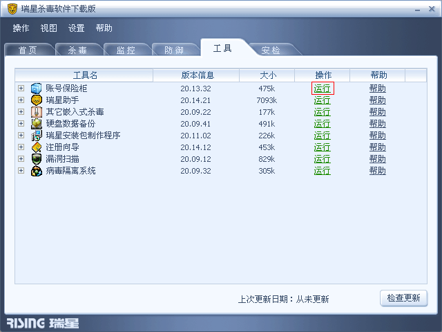
Task: Click the 病毒隔离系统 icon
Action: 37,171
